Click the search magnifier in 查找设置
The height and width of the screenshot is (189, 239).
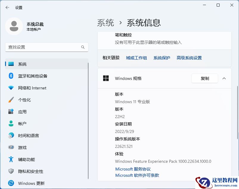click(x=83, y=47)
